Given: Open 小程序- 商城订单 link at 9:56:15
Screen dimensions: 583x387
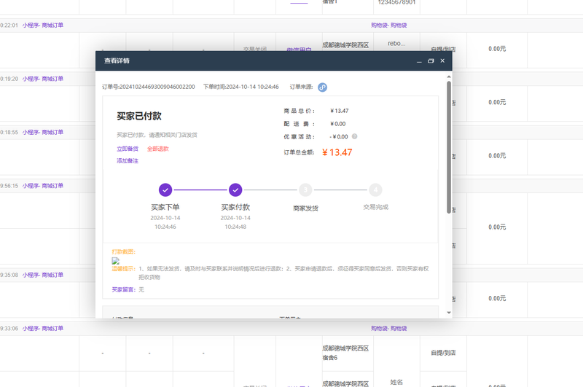Looking at the screenshot, I should click(x=43, y=186).
